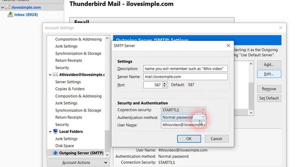The height and width of the screenshot is (167, 297).
Task: Open Security under 4thisvideo account
Action: pyautogui.click(x=62, y=124)
